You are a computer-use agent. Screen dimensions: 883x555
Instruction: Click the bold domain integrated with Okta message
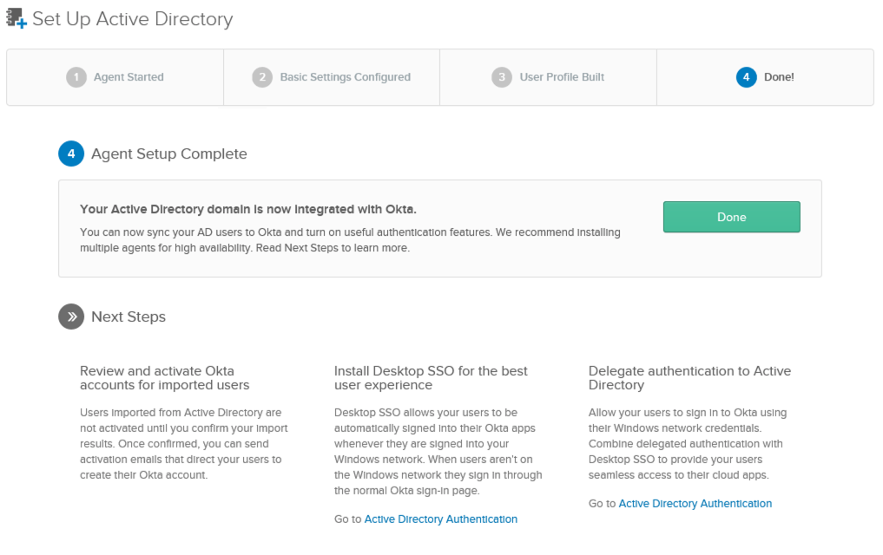click(248, 209)
